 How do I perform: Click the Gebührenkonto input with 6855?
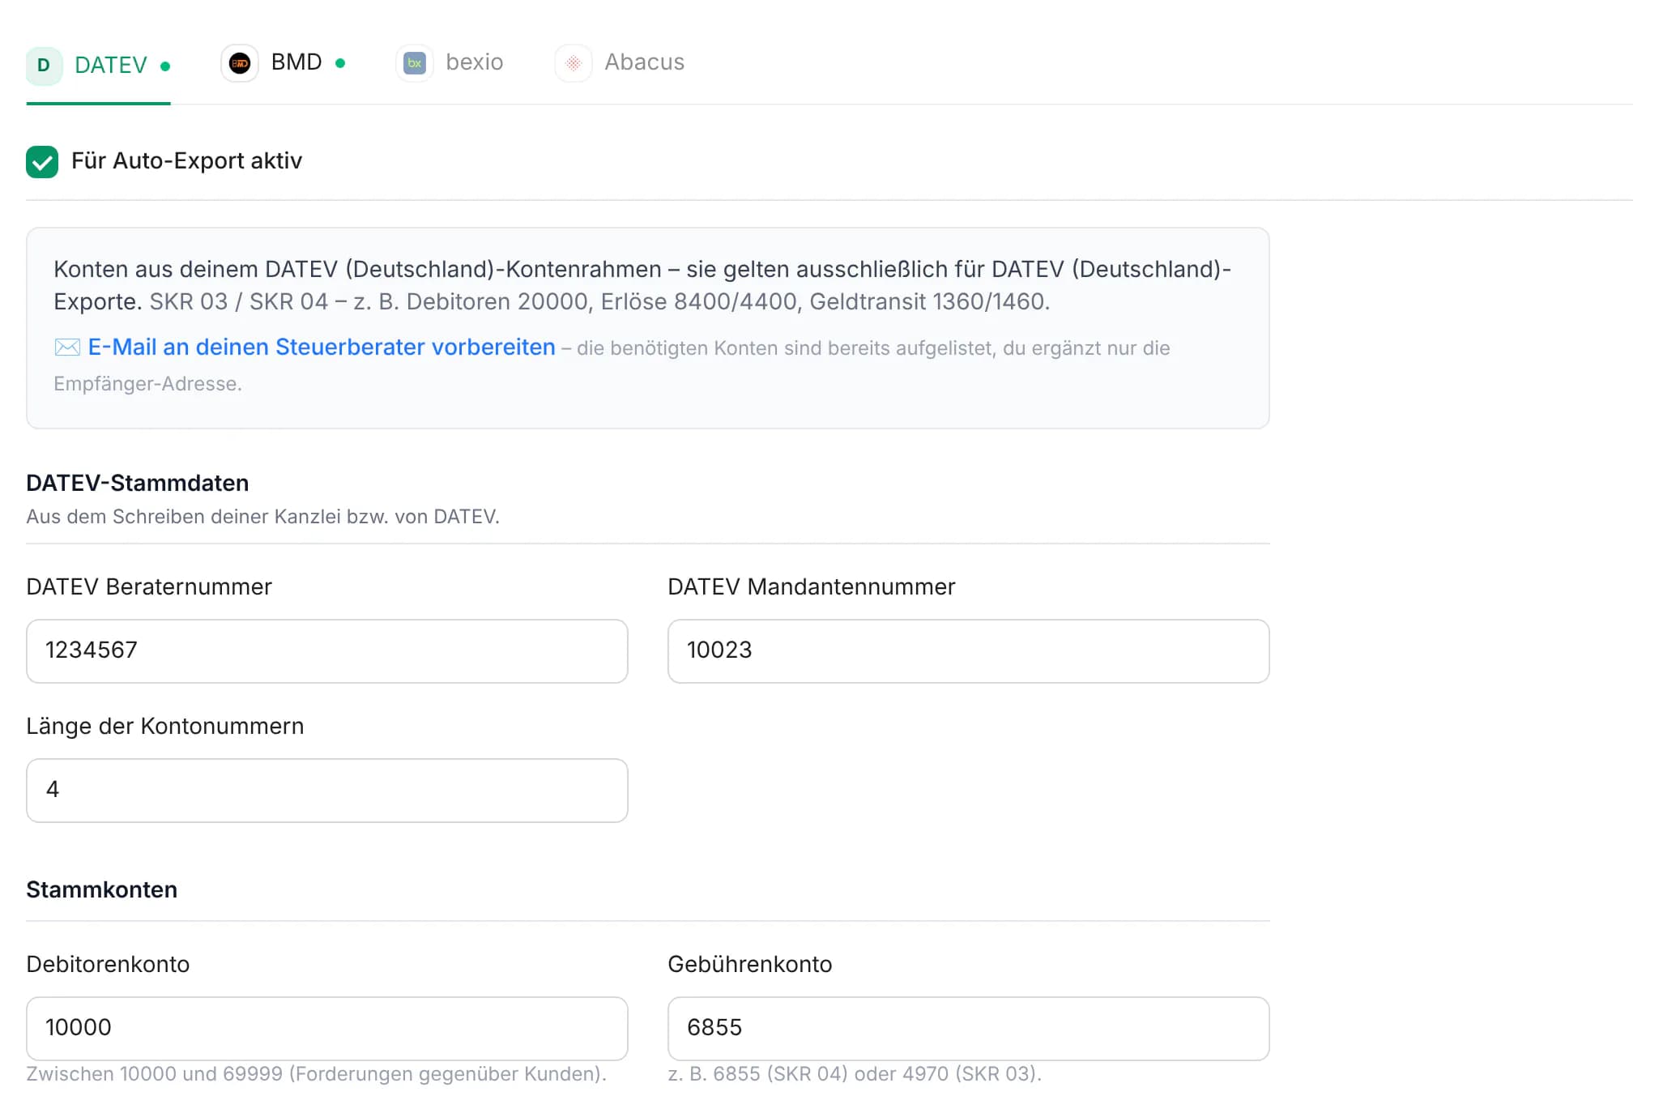point(969,1029)
